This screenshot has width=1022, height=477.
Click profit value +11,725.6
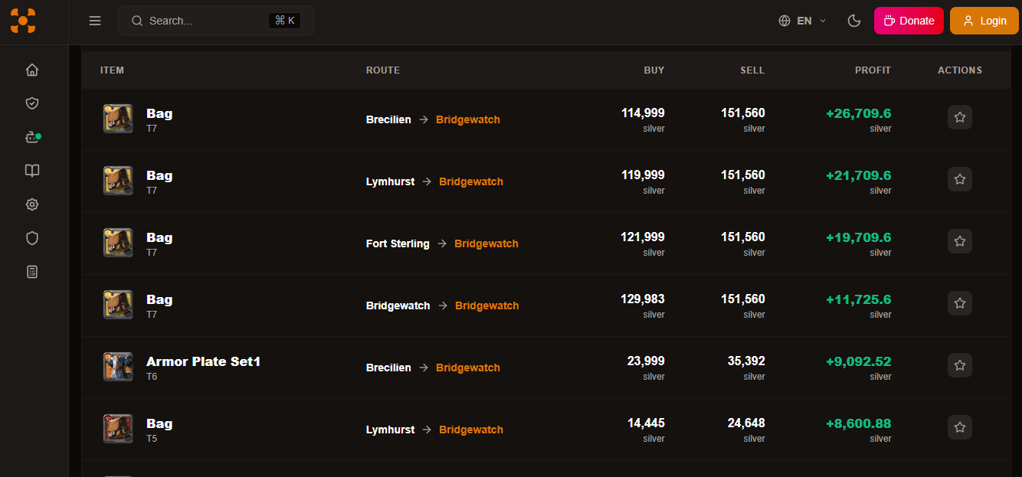859,299
